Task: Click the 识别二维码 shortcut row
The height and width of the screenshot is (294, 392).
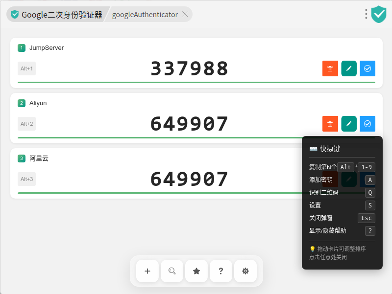Action: (342, 192)
